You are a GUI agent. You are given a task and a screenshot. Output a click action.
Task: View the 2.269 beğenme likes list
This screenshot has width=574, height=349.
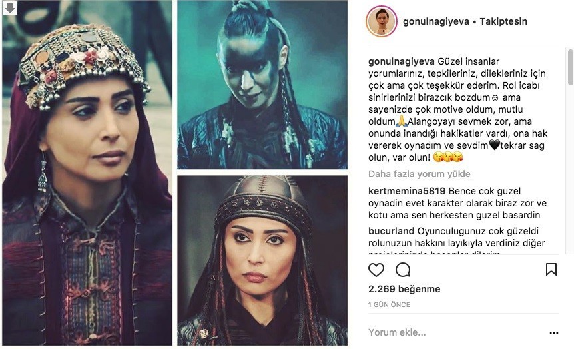pyautogui.click(x=404, y=289)
